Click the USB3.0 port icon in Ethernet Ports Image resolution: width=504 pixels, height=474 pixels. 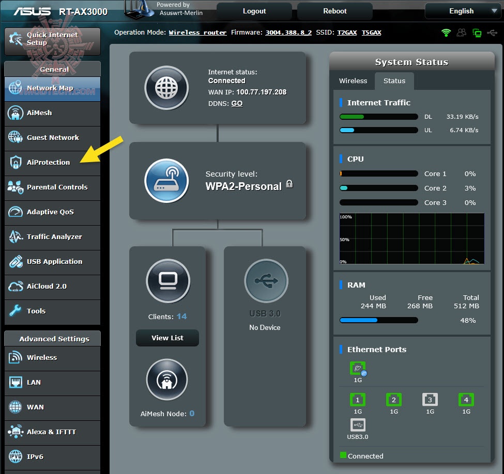(x=358, y=425)
